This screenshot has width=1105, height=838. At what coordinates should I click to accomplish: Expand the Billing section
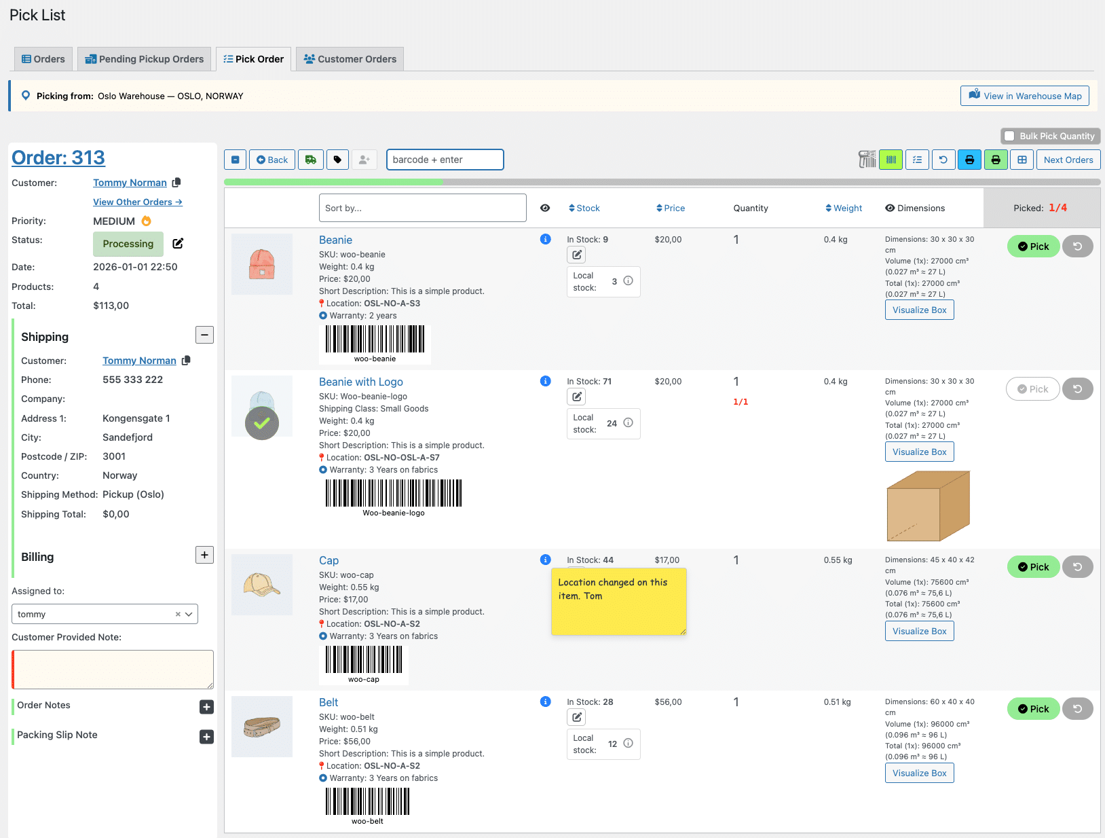point(204,555)
